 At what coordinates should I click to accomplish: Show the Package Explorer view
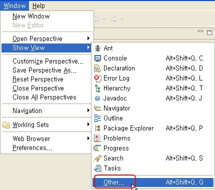(153, 128)
